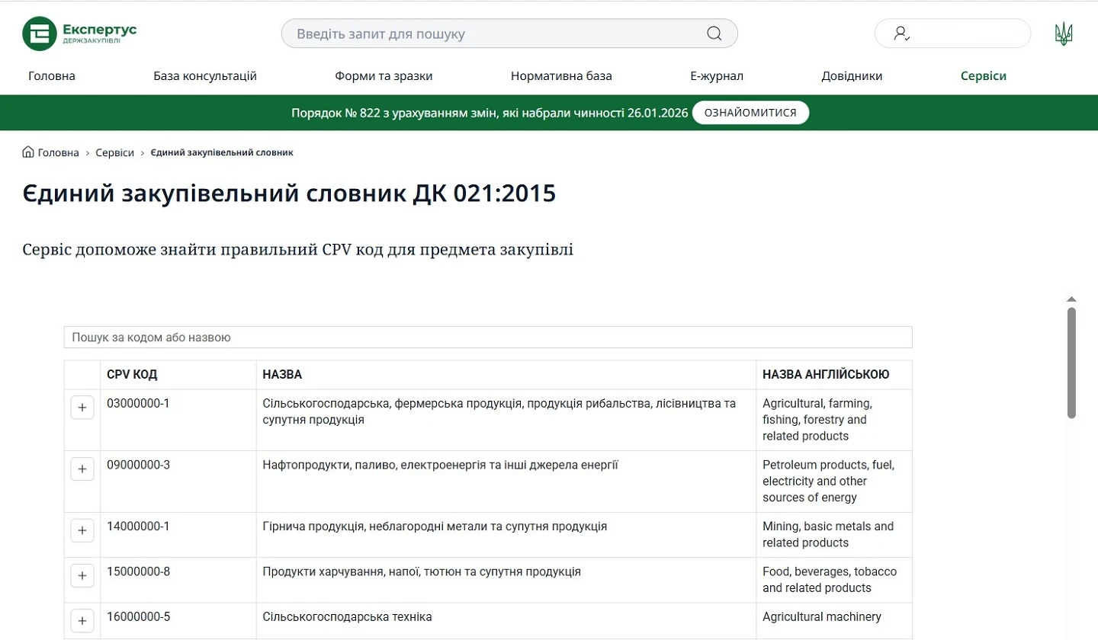Click the search magnifier icon

click(x=714, y=33)
